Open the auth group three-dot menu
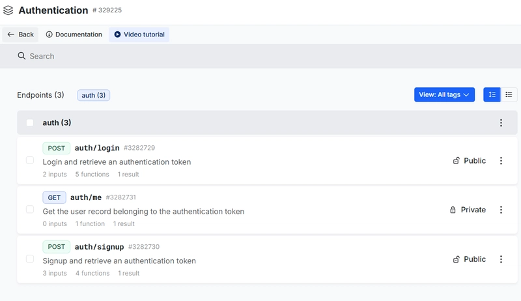This screenshot has width=521, height=301. 501,122
